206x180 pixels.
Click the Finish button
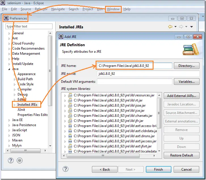pyautogui.click(x=158, y=169)
